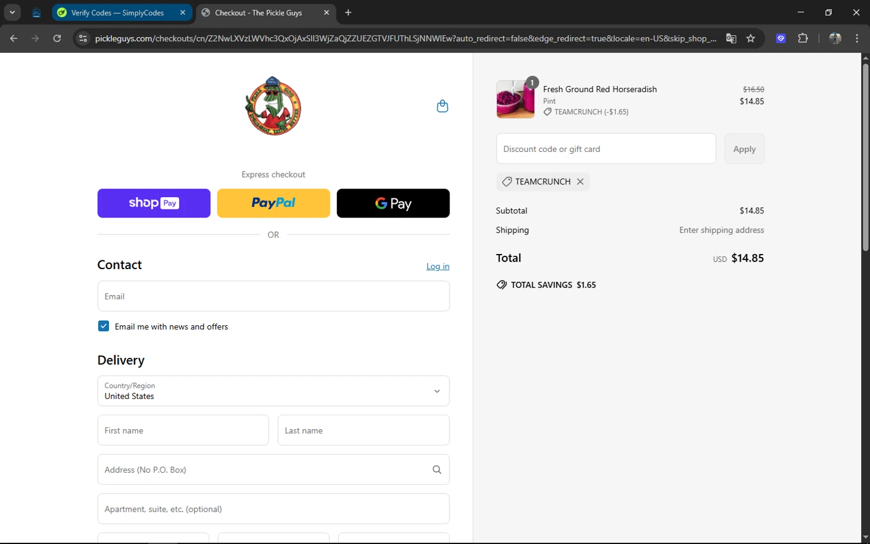Uncheck Email me with news and offers
Viewport: 870px width, 544px height.
[x=103, y=326]
